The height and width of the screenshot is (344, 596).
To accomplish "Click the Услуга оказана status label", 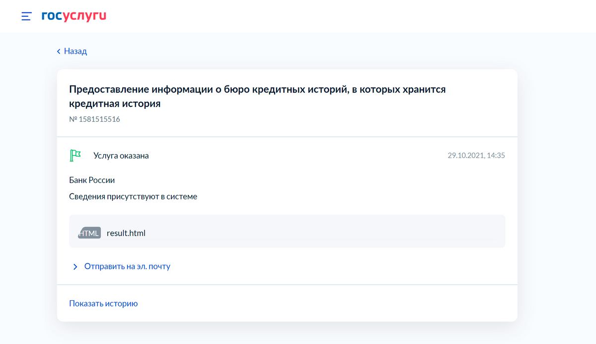I will pos(121,156).
